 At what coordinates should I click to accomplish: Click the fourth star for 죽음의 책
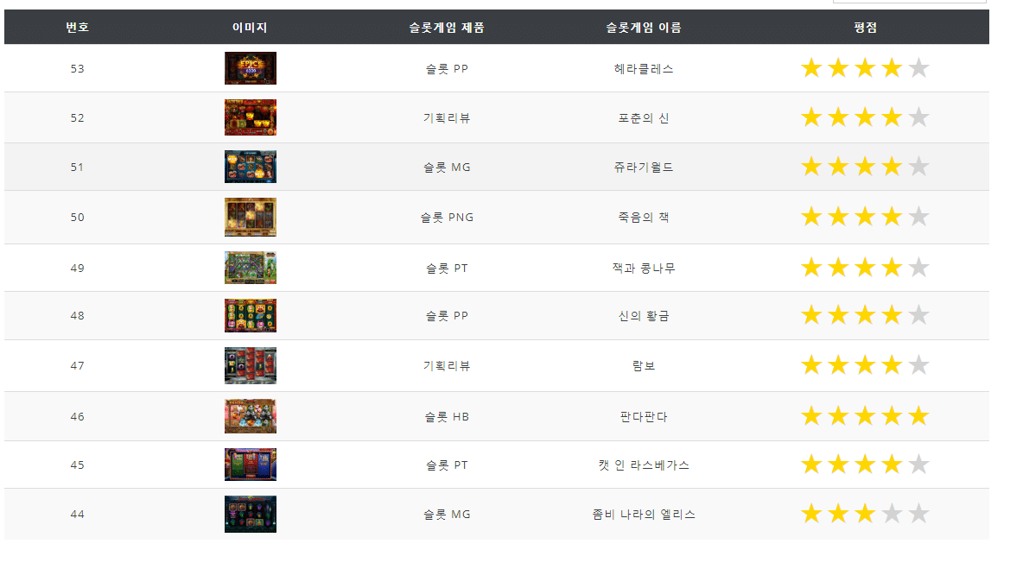pos(892,216)
